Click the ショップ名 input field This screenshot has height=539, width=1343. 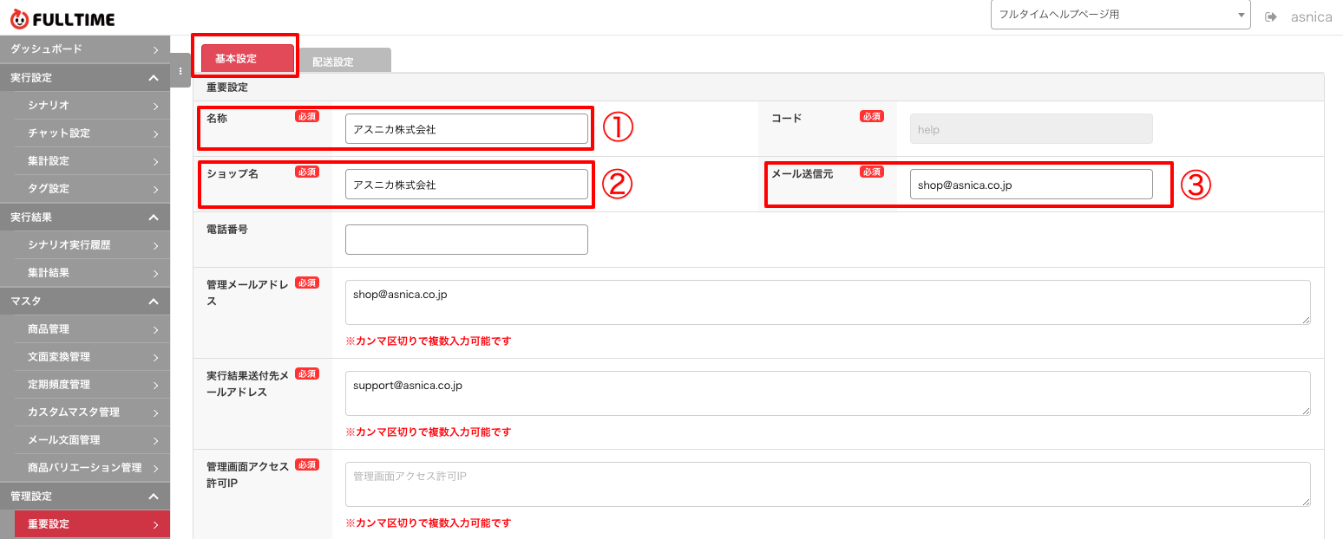[x=467, y=185]
